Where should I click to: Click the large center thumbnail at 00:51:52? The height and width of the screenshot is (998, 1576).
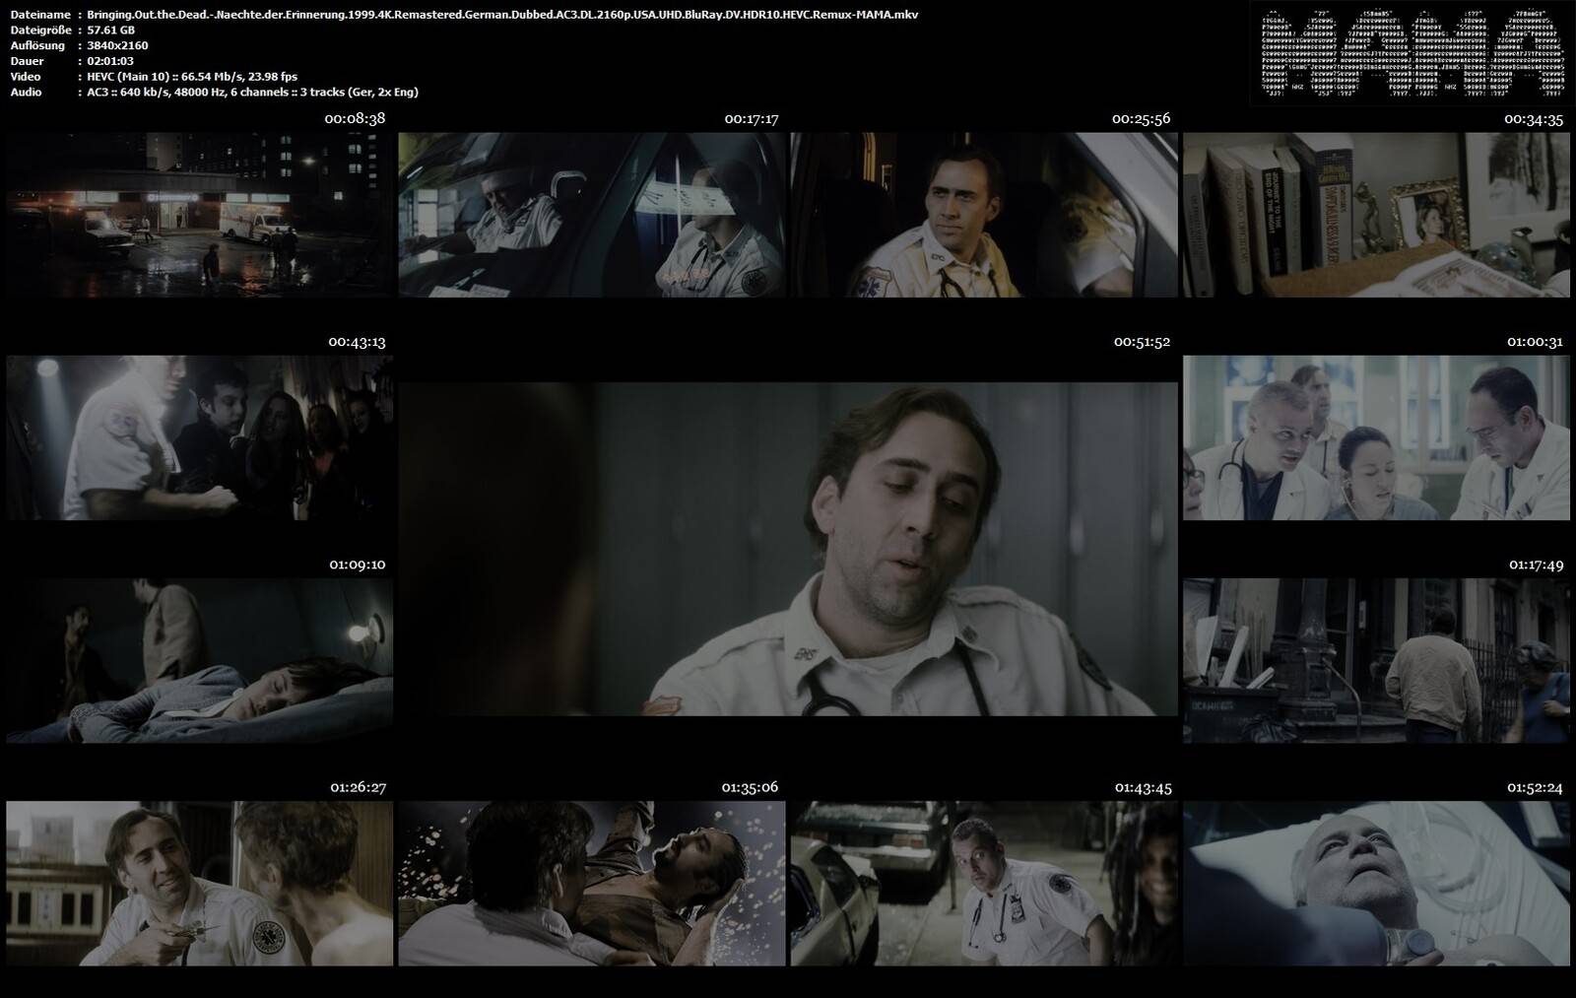(x=788, y=549)
